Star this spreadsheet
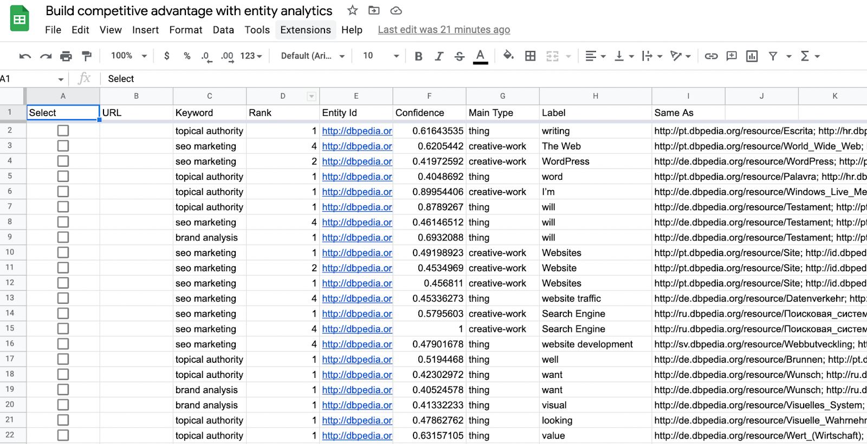 pyautogui.click(x=353, y=10)
